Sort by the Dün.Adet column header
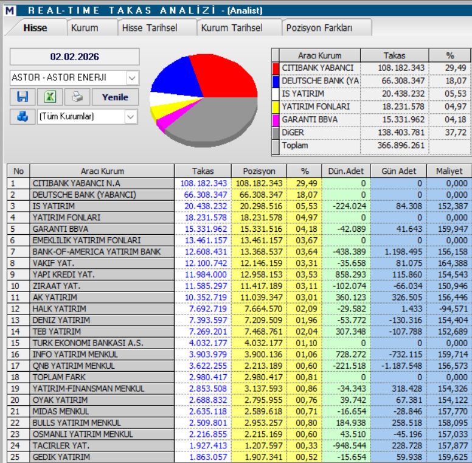 point(346,171)
